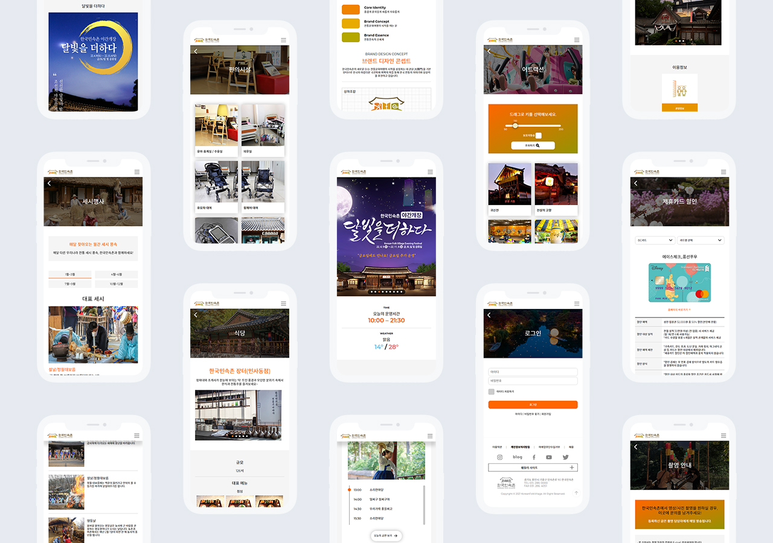Viewport: 773px width, 543px height.
Task: Go back from the 촬영 안내 screen
Action: [635, 446]
